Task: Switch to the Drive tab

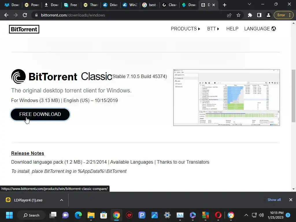Action: pos(111,5)
